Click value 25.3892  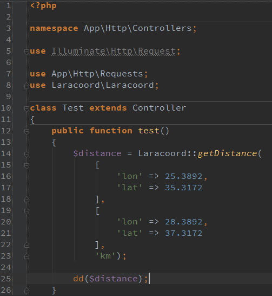click(x=183, y=176)
